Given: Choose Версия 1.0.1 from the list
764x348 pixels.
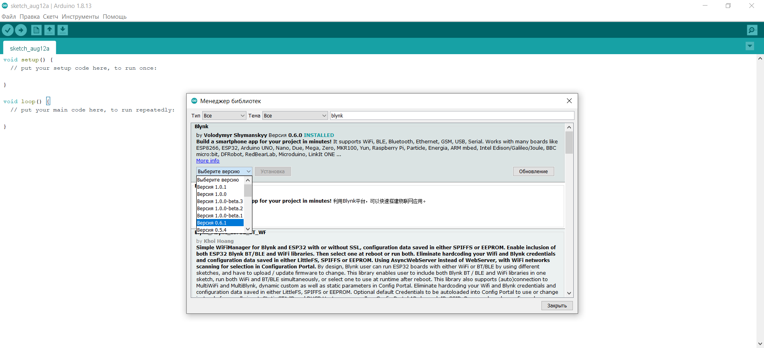Looking at the screenshot, I should pyautogui.click(x=220, y=187).
